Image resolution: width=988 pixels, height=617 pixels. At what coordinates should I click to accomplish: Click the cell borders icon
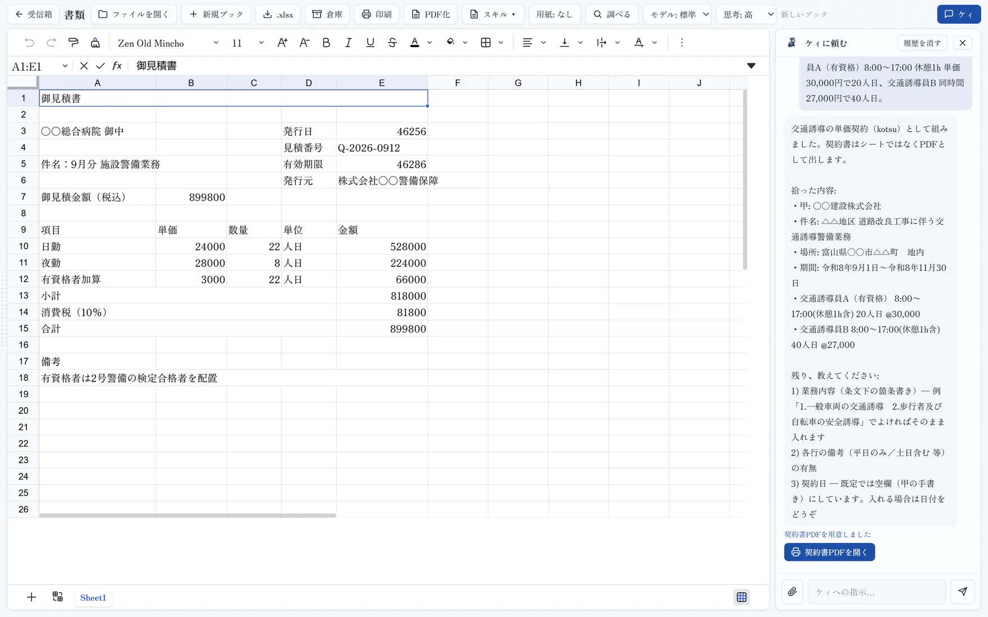(x=486, y=43)
